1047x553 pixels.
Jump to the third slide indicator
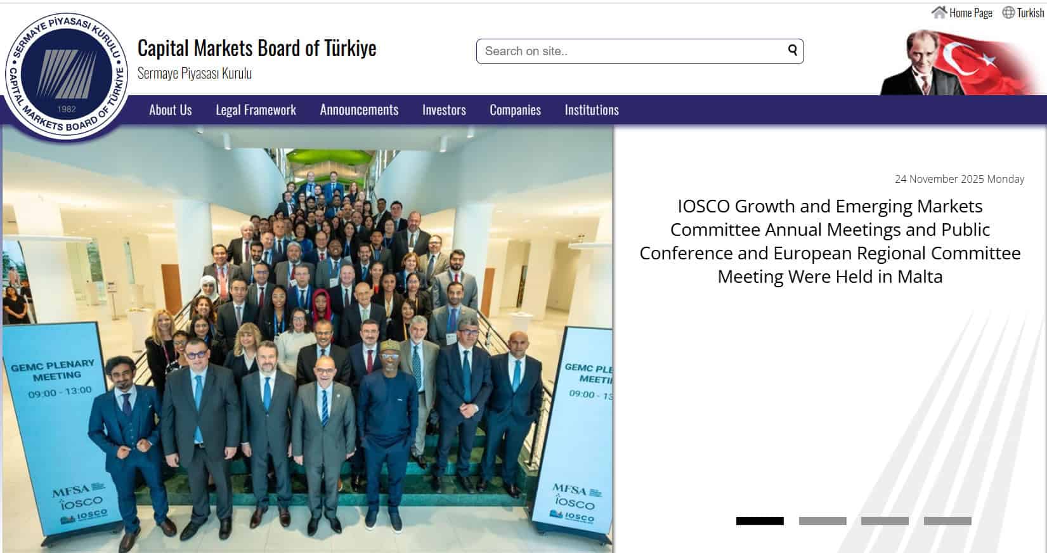(885, 521)
